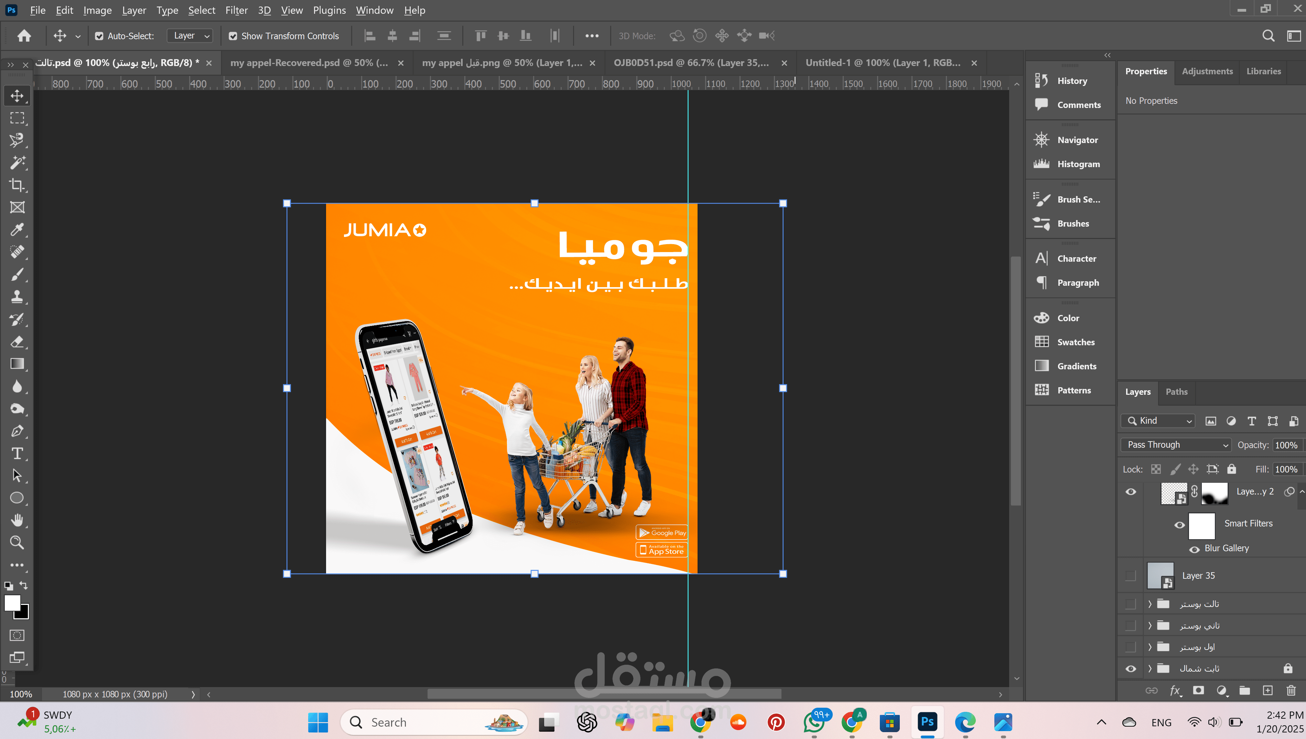1306x739 pixels.
Task: Hide the ثابت شمال group
Action: click(x=1131, y=669)
